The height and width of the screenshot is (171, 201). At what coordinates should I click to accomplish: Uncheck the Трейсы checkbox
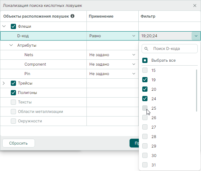(13, 83)
